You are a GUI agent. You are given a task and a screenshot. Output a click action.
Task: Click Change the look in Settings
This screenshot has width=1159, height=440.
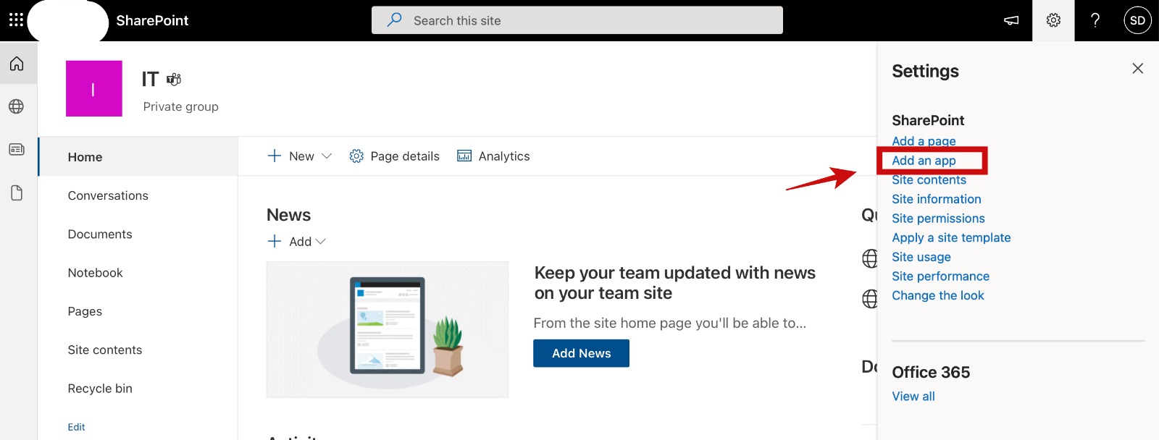[x=938, y=295]
